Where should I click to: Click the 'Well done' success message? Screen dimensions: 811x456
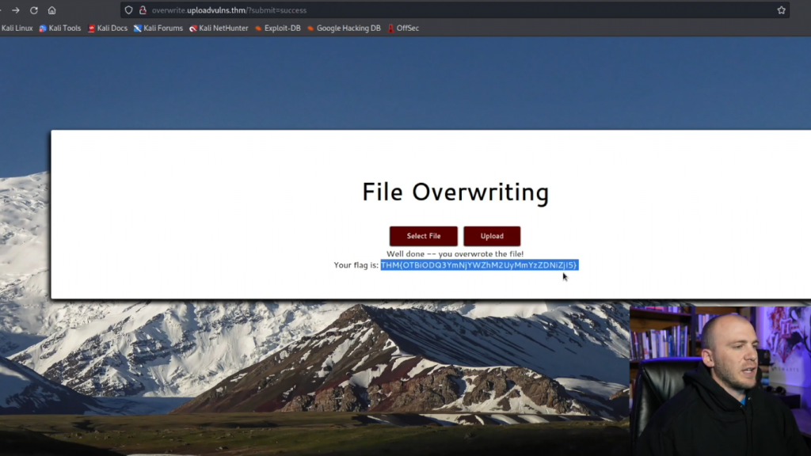455,254
